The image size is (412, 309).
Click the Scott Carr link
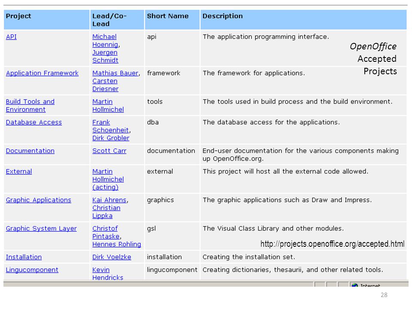click(x=109, y=151)
